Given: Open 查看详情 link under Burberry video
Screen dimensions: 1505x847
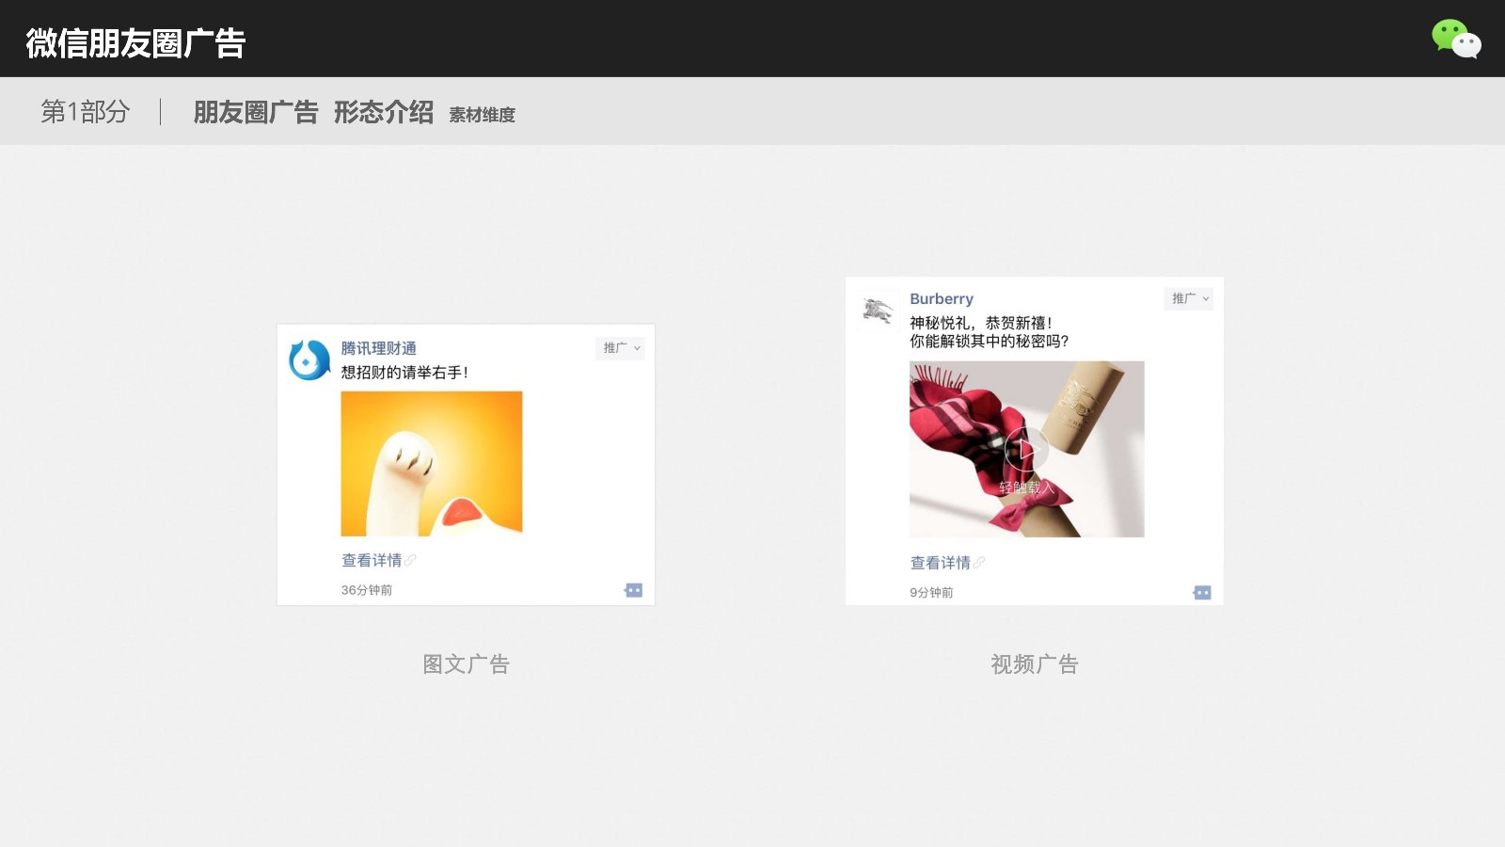Looking at the screenshot, I should [x=940, y=563].
